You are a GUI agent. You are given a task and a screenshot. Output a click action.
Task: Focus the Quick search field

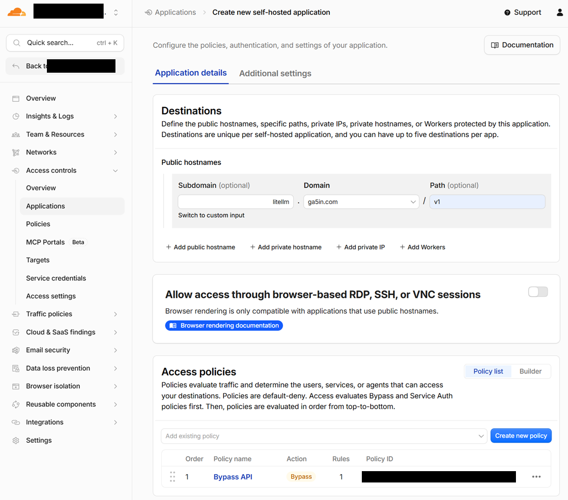pos(65,43)
